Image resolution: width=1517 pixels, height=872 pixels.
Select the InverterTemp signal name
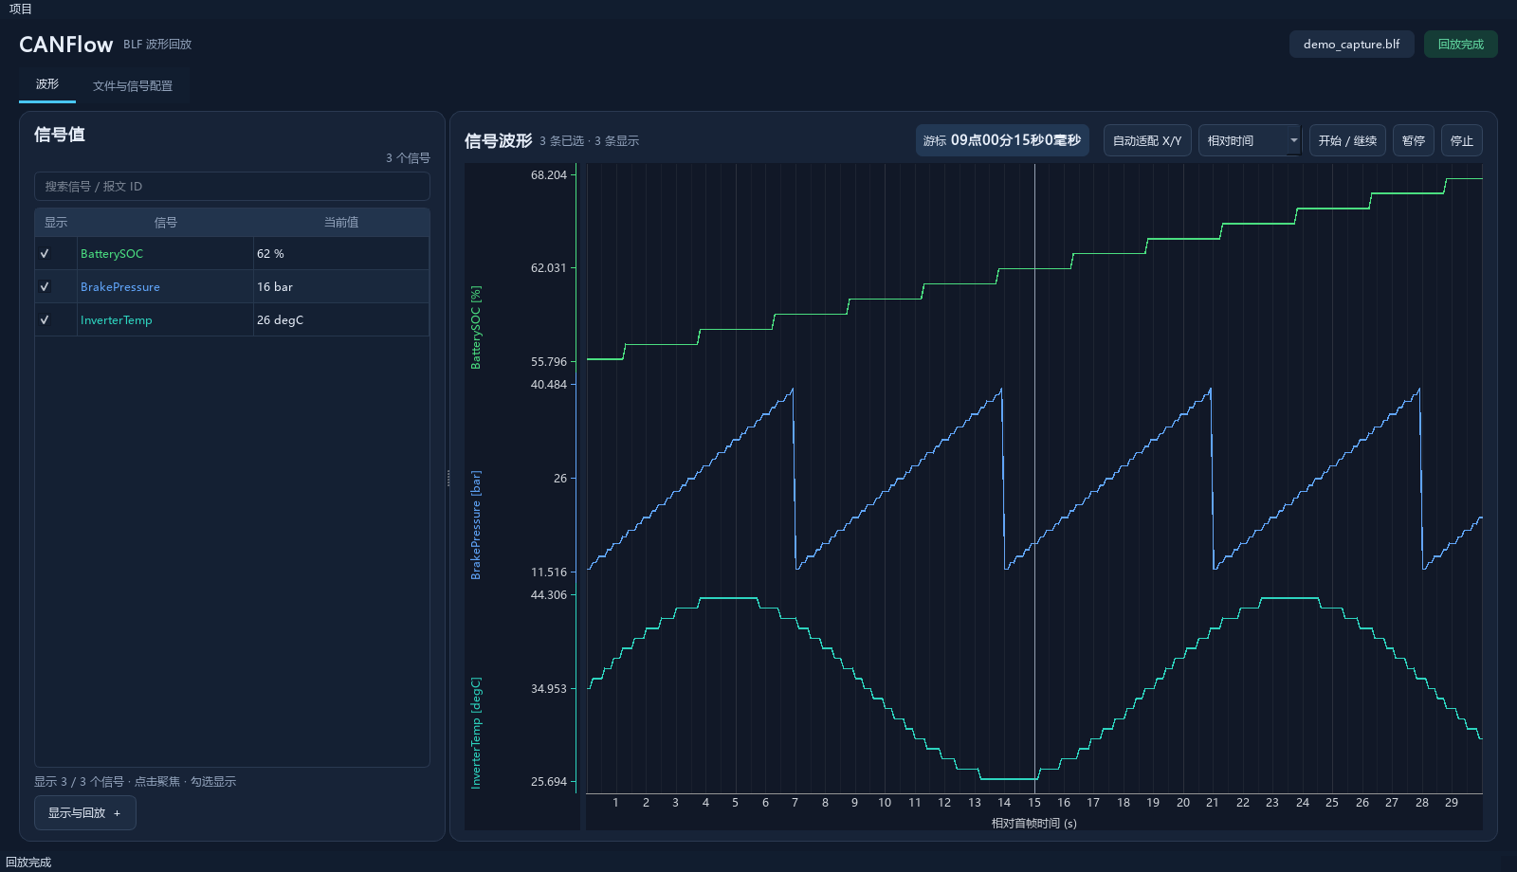[x=117, y=320]
